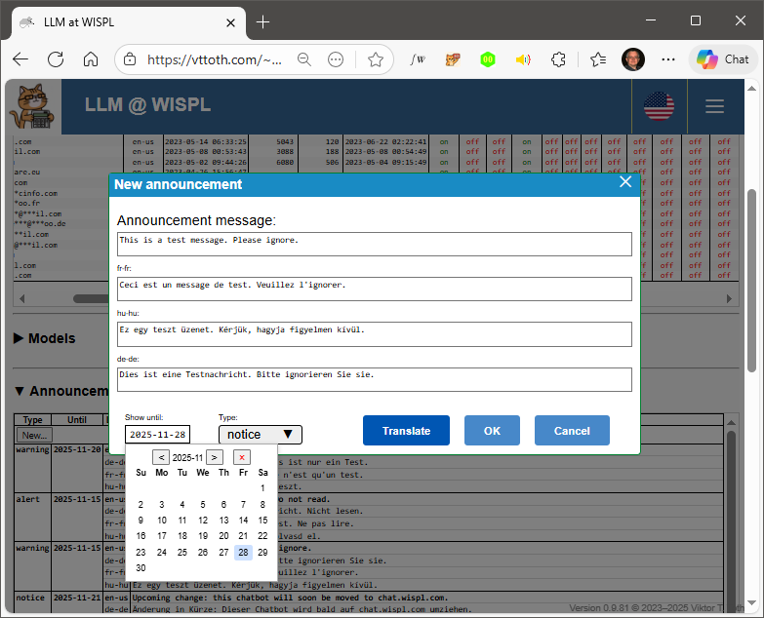Click the US flag language icon
The height and width of the screenshot is (618, 764).
click(659, 107)
